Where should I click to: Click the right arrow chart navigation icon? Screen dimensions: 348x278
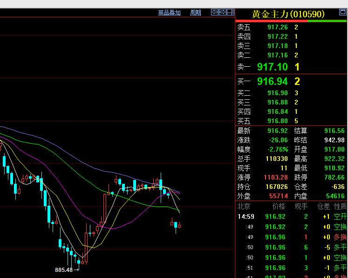(223, 12)
